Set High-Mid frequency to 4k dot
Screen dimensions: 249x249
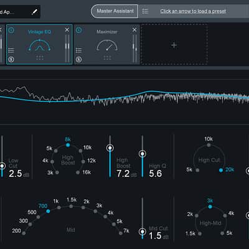(225, 216)
